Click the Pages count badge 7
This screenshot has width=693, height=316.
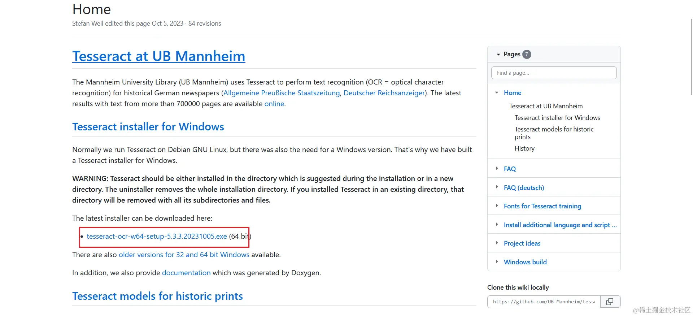pos(527,54)
